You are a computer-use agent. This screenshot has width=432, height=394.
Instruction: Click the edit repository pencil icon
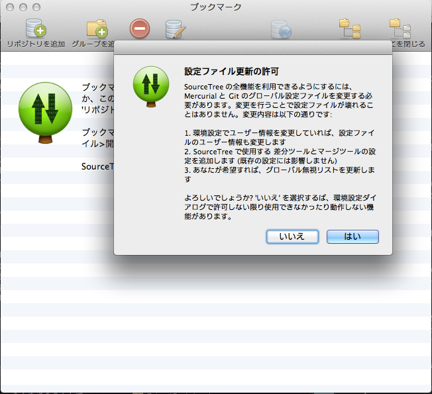[176, 29]
